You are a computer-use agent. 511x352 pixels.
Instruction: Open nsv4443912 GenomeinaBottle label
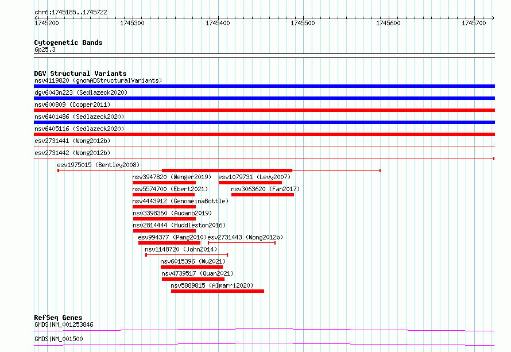coord(180,201)
